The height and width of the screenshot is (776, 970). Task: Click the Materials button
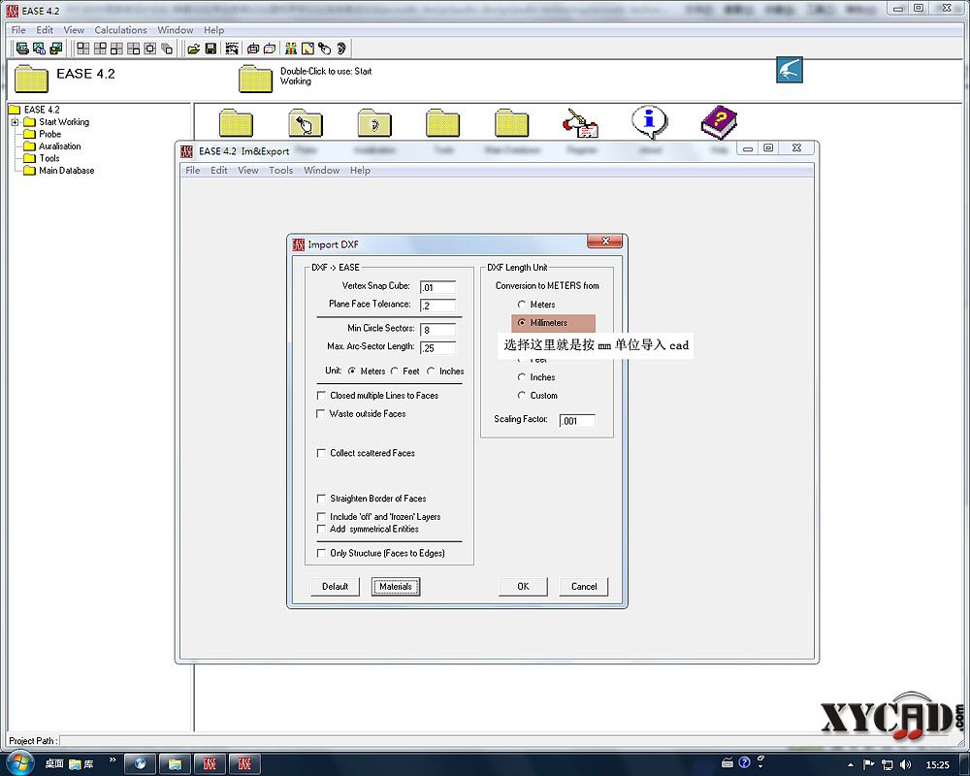pyautogui.click(x=396, y=586)
